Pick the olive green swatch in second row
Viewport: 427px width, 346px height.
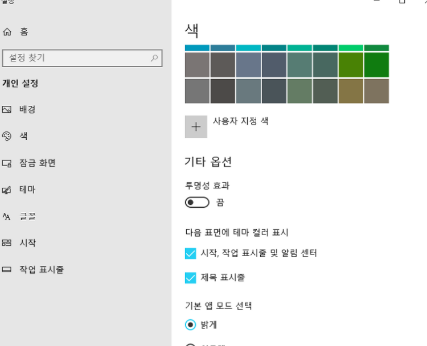point(351,65)
